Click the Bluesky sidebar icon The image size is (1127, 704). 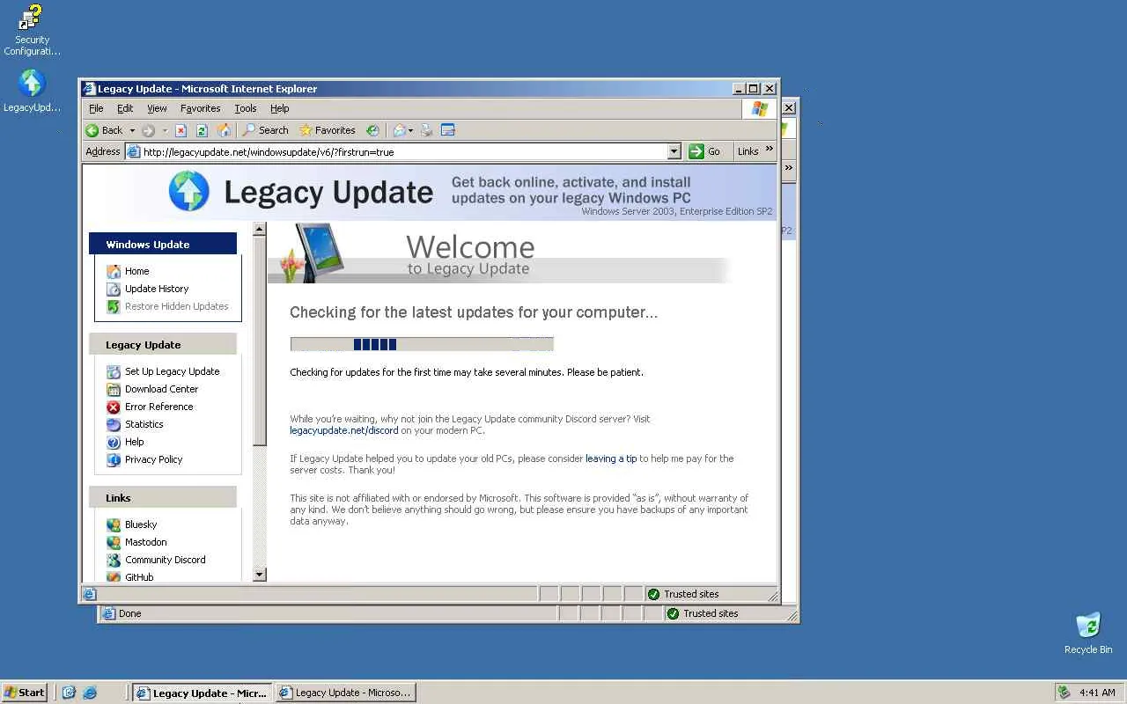tap(114, 524)
